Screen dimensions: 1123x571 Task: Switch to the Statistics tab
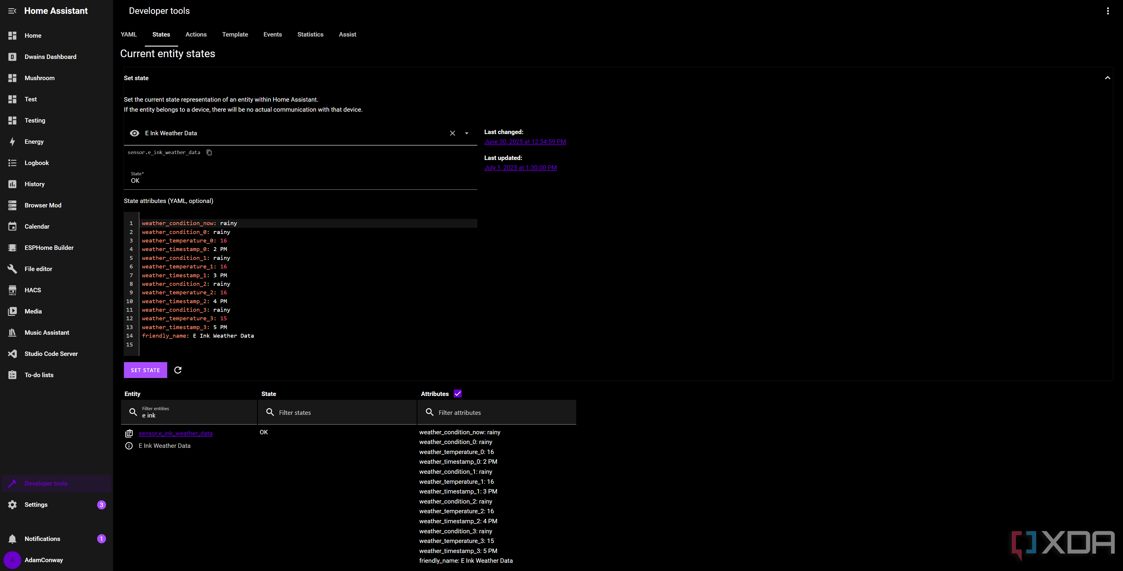(310, 34)
